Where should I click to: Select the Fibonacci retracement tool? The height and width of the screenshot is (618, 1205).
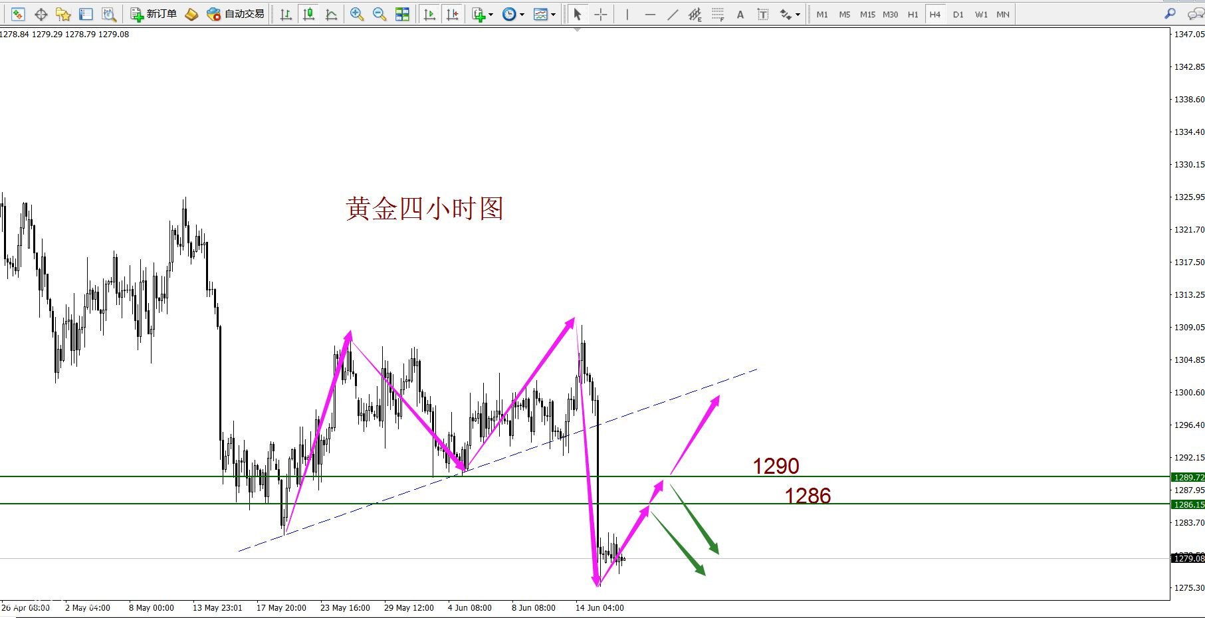tap(718, 14)
